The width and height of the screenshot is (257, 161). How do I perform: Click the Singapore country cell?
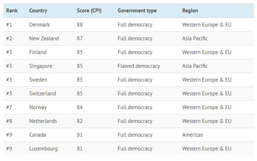coord(40,66)
